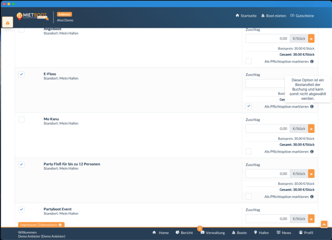Go to Boote in bottom navigation

[x=239, y=233]
